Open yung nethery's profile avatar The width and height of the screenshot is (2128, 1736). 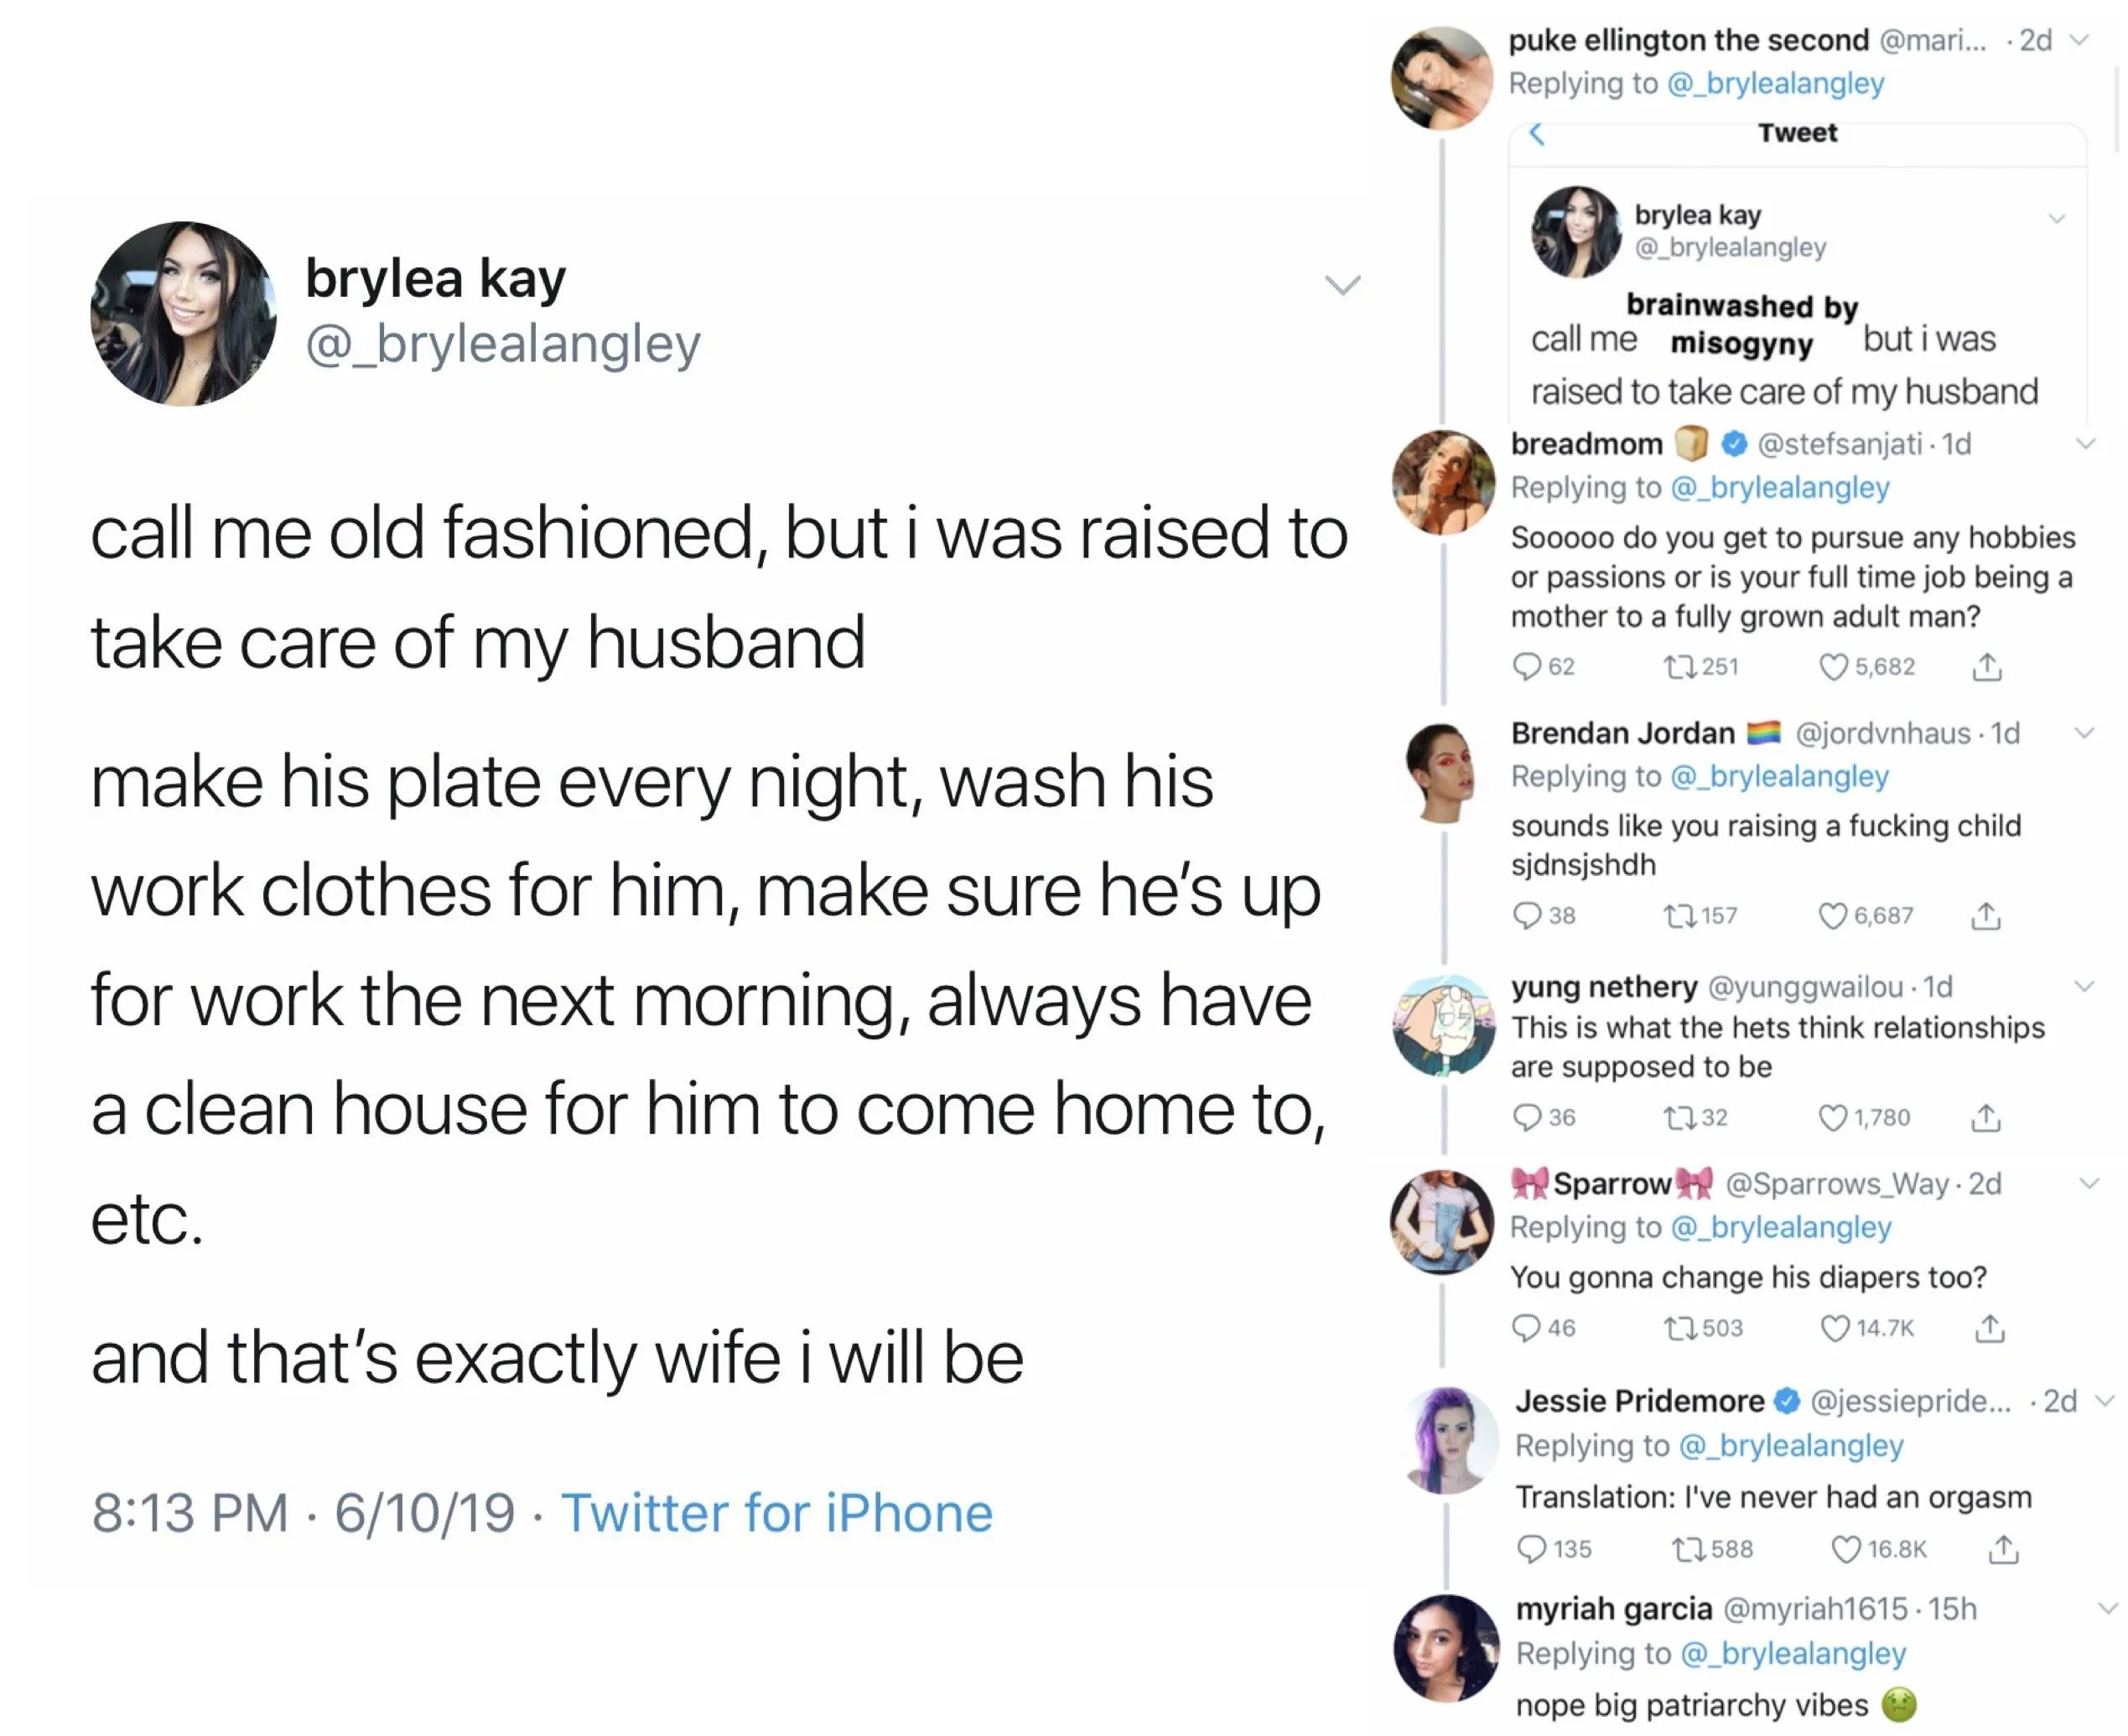point(1443,1026)
